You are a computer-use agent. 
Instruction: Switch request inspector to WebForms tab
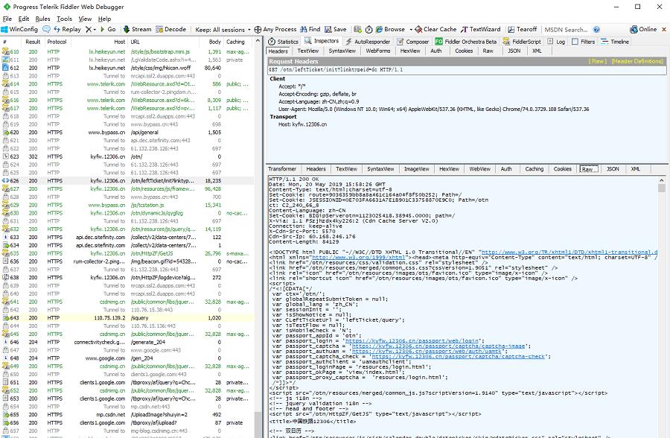(378, 51)
